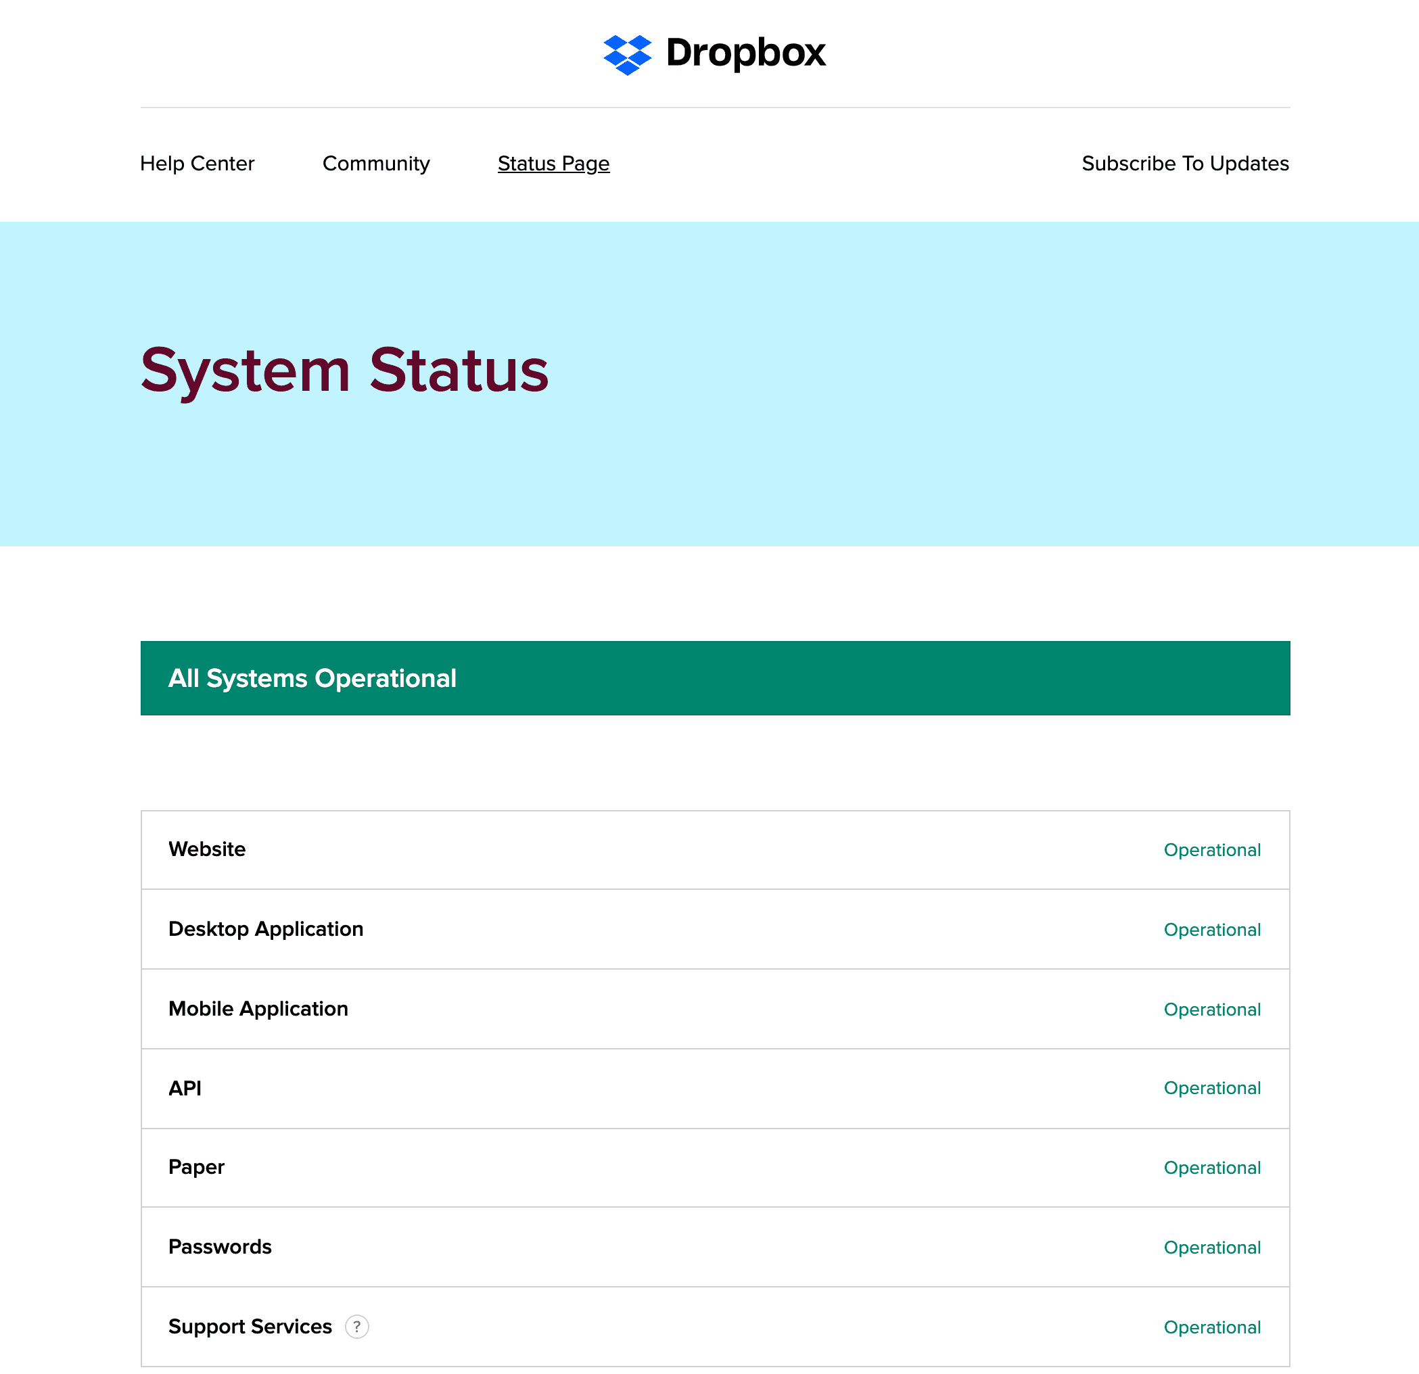Select the Desktop Application row label

(266, 929)
